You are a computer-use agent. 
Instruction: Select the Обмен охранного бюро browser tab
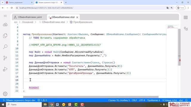pyautogui.click(x=49, y=2)
